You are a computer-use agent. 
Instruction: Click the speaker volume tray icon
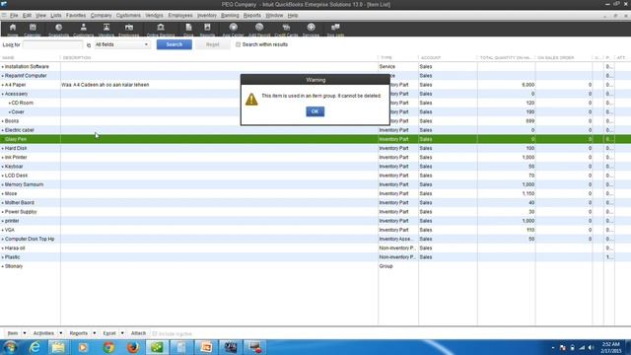pyautogui.click(x=591, y=347)
